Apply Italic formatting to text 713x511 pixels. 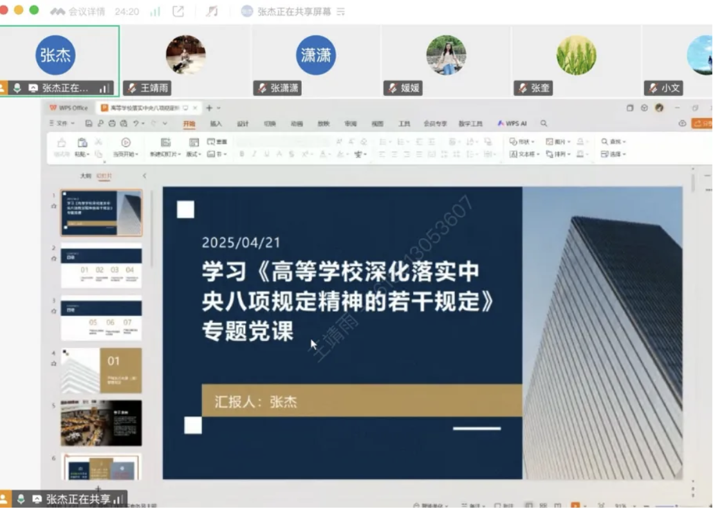pyautogui.click(x=255, y=153)
